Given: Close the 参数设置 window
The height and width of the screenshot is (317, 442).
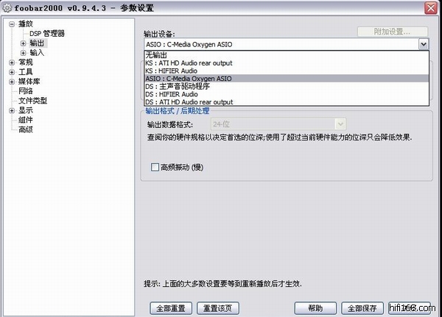Looking at the screenshot, I should click(x=429, y=7).
